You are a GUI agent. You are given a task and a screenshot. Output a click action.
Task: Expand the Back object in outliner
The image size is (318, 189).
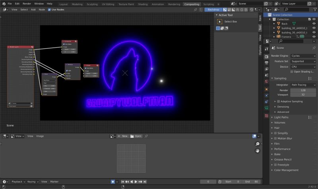coord(274,24)
